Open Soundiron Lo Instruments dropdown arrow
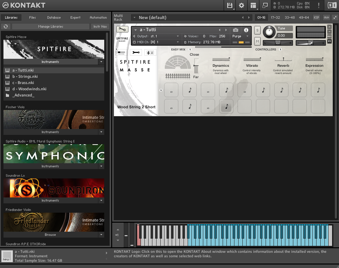The width and height of the screenshot is (339, 268). [x=101, y=201]
